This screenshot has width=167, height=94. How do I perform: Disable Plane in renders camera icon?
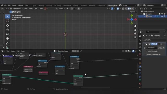[x=165, y=16]
